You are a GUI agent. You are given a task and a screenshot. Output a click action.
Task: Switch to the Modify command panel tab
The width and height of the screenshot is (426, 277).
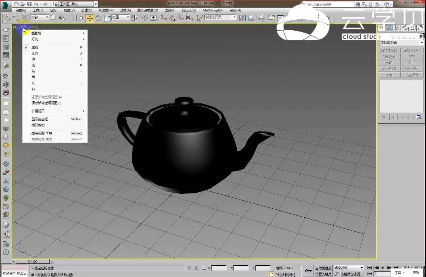pyautogui.click(x=389, y=28)
